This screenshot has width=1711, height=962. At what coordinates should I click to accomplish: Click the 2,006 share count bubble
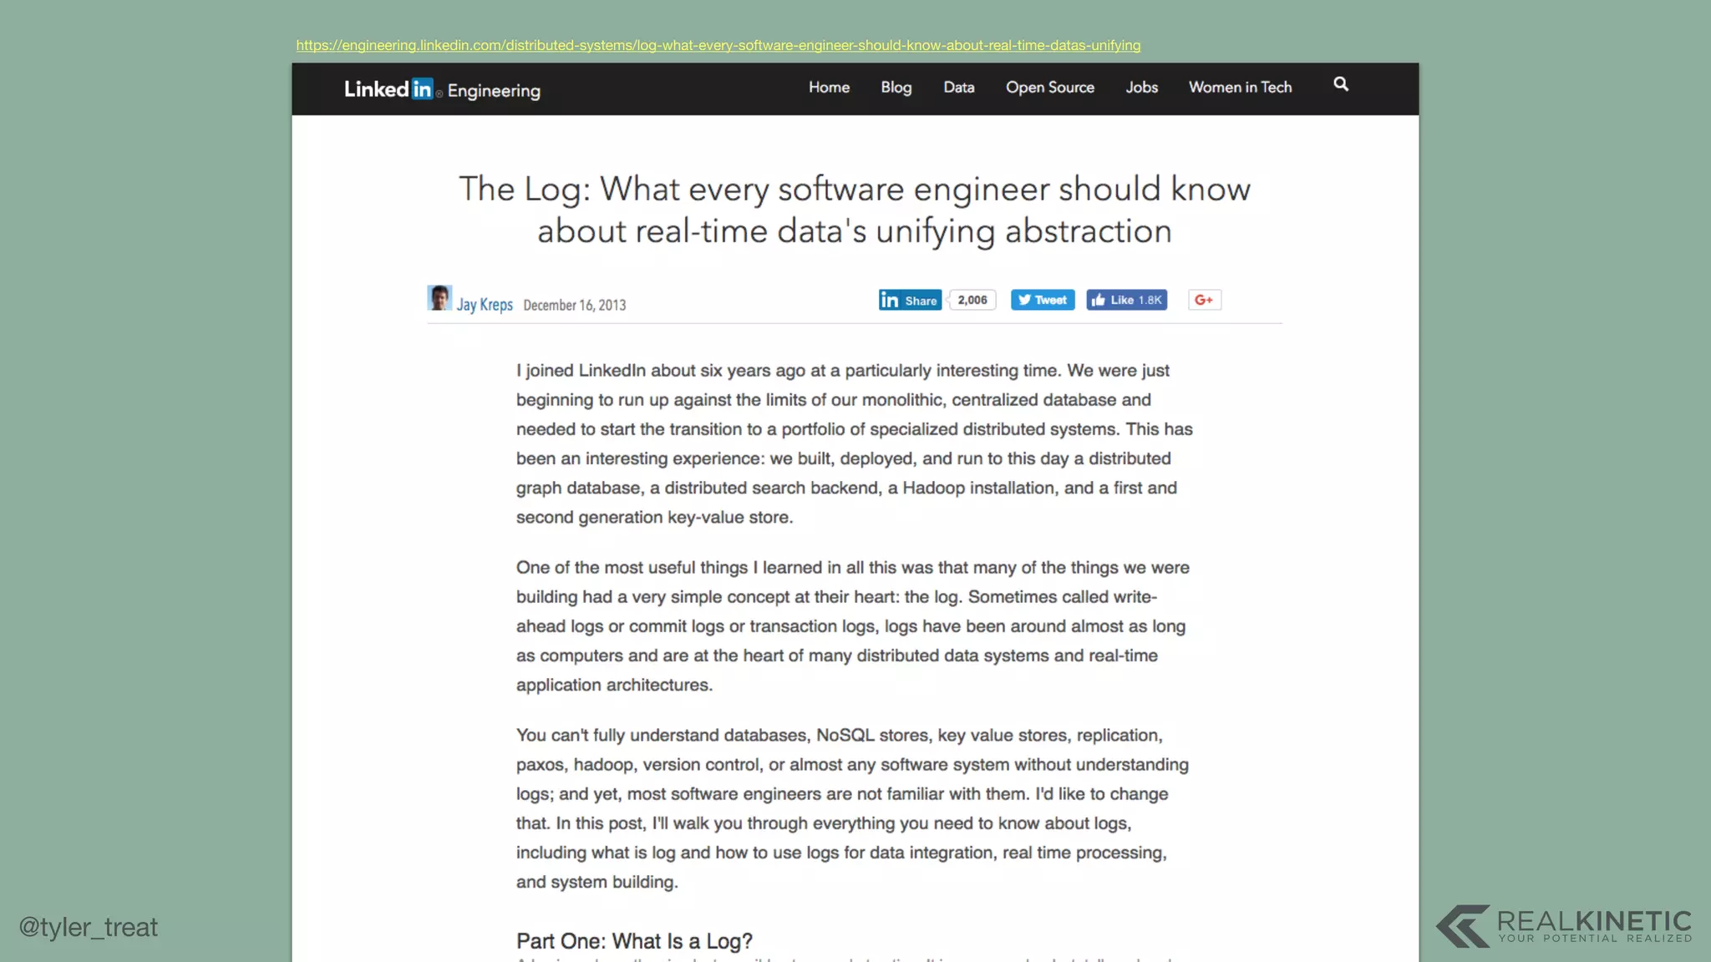pos(972,301)
